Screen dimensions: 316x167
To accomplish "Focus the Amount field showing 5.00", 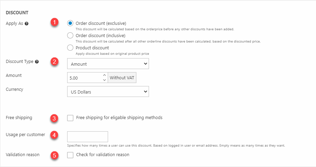I will coord(85,78).
